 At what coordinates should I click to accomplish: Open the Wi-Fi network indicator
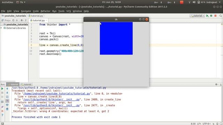click(190, 2)
